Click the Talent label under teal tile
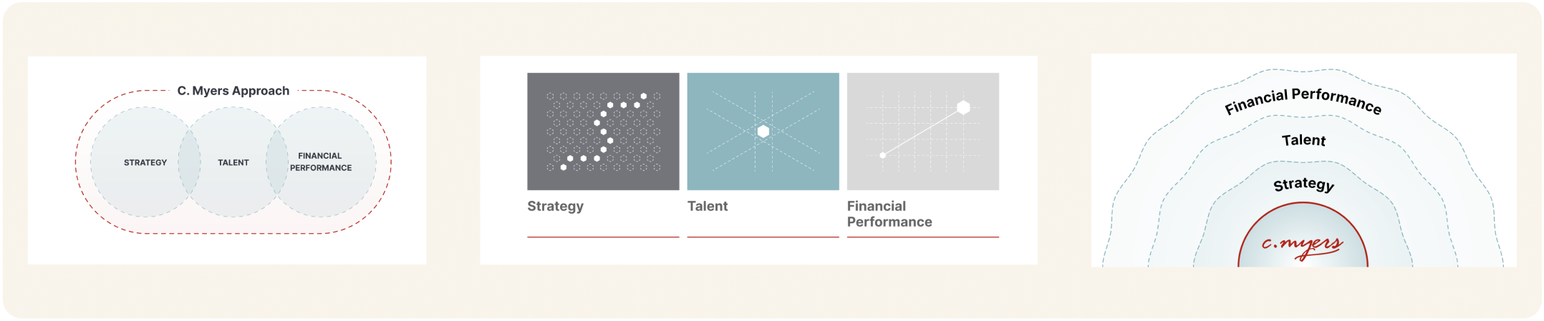 point(708,206)
